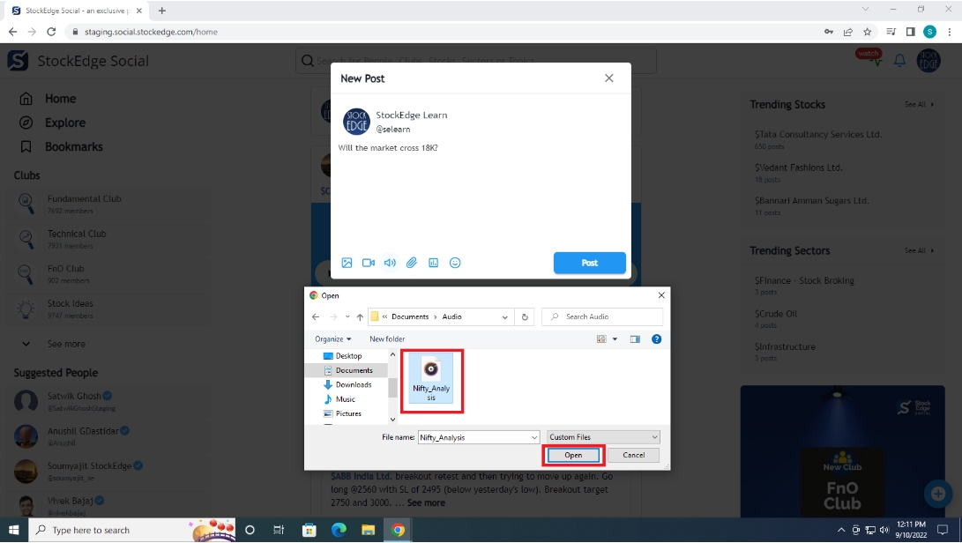Open the Organize menu
The width and height of the screenshot is (962, 543).
click(x=332, y=338)
